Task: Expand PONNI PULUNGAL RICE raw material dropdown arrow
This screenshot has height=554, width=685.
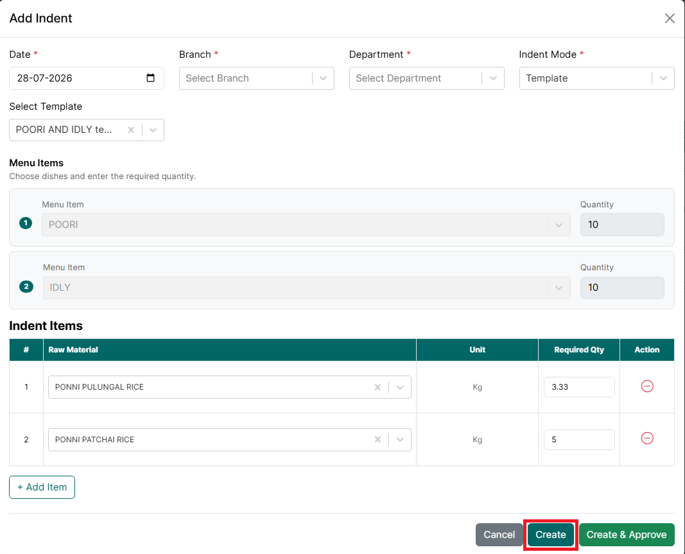Action: (x=400, y=387)
